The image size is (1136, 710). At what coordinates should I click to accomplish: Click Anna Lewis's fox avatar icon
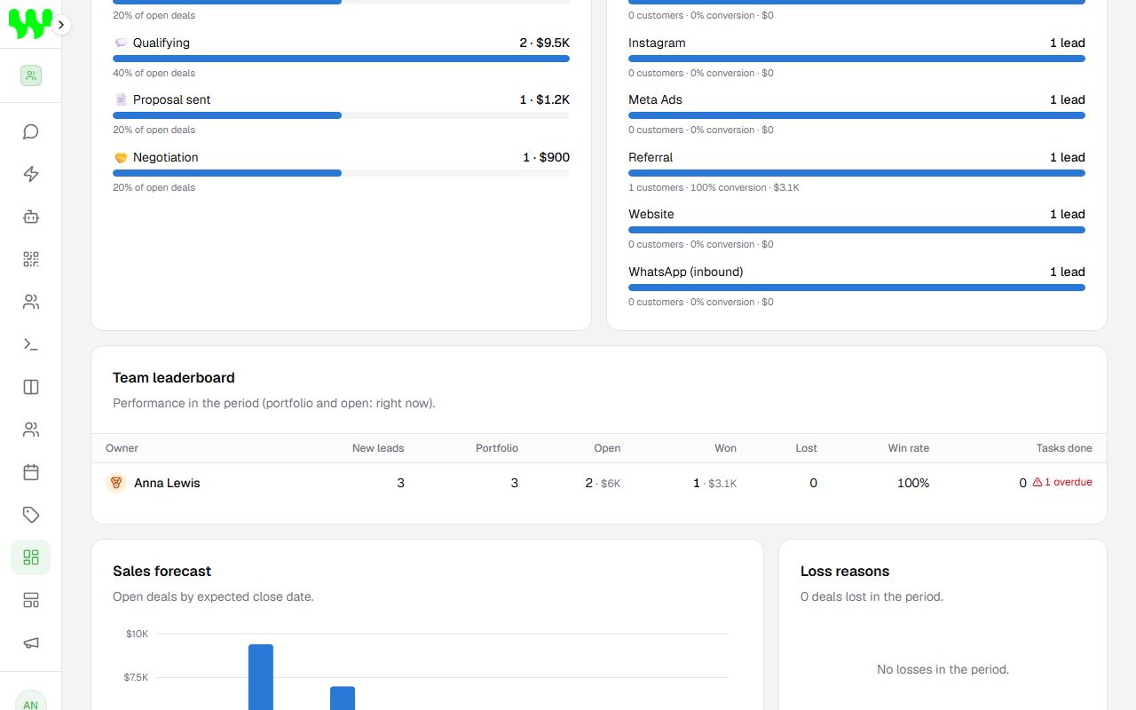tap(116, 483)
